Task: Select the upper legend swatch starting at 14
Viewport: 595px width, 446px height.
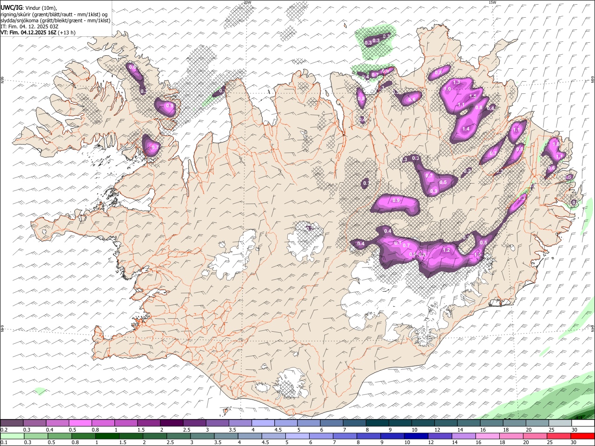Action: (x=468, y=423)
